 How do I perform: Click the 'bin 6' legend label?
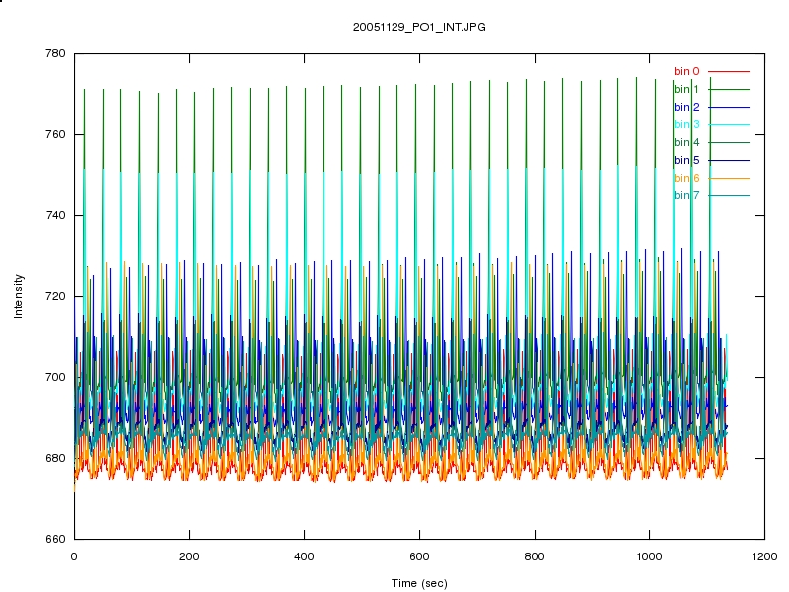point(686,178)
